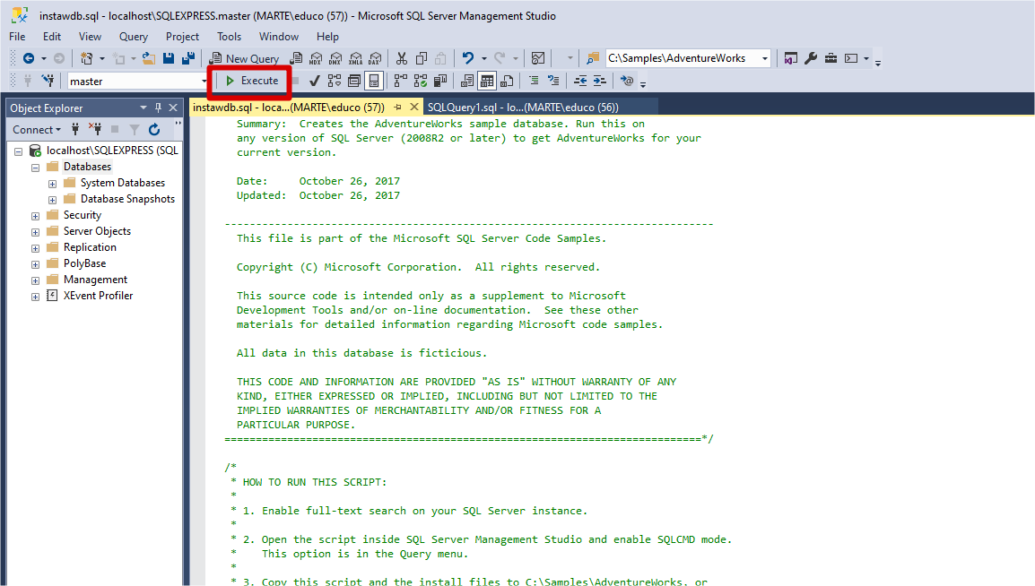1035x586 pixels.
Task: Open Properties with the wrench icon
Action: point(811,58)
